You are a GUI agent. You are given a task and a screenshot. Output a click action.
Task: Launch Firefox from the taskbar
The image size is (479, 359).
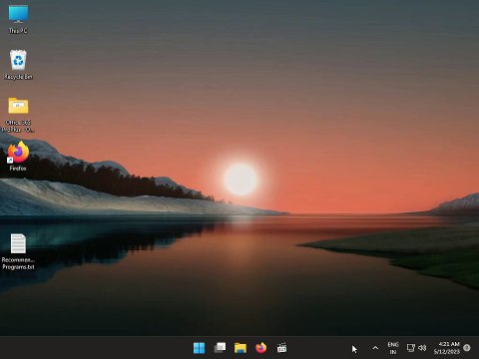pos(261,348)
